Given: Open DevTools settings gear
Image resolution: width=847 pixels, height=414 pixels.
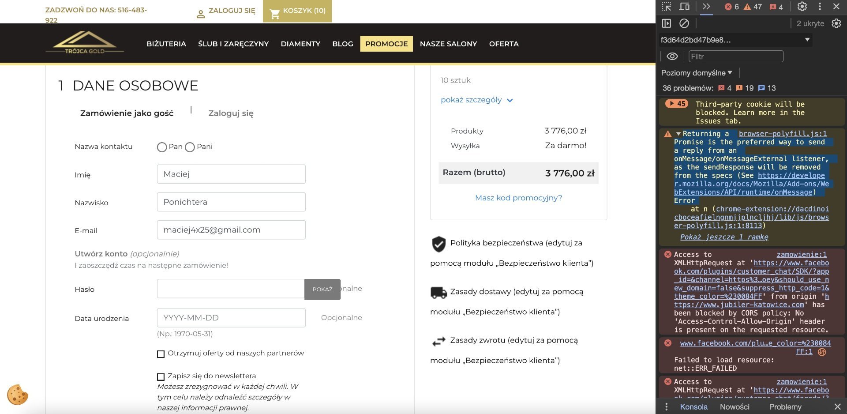Looking at the screenshot, I should 802,7.
